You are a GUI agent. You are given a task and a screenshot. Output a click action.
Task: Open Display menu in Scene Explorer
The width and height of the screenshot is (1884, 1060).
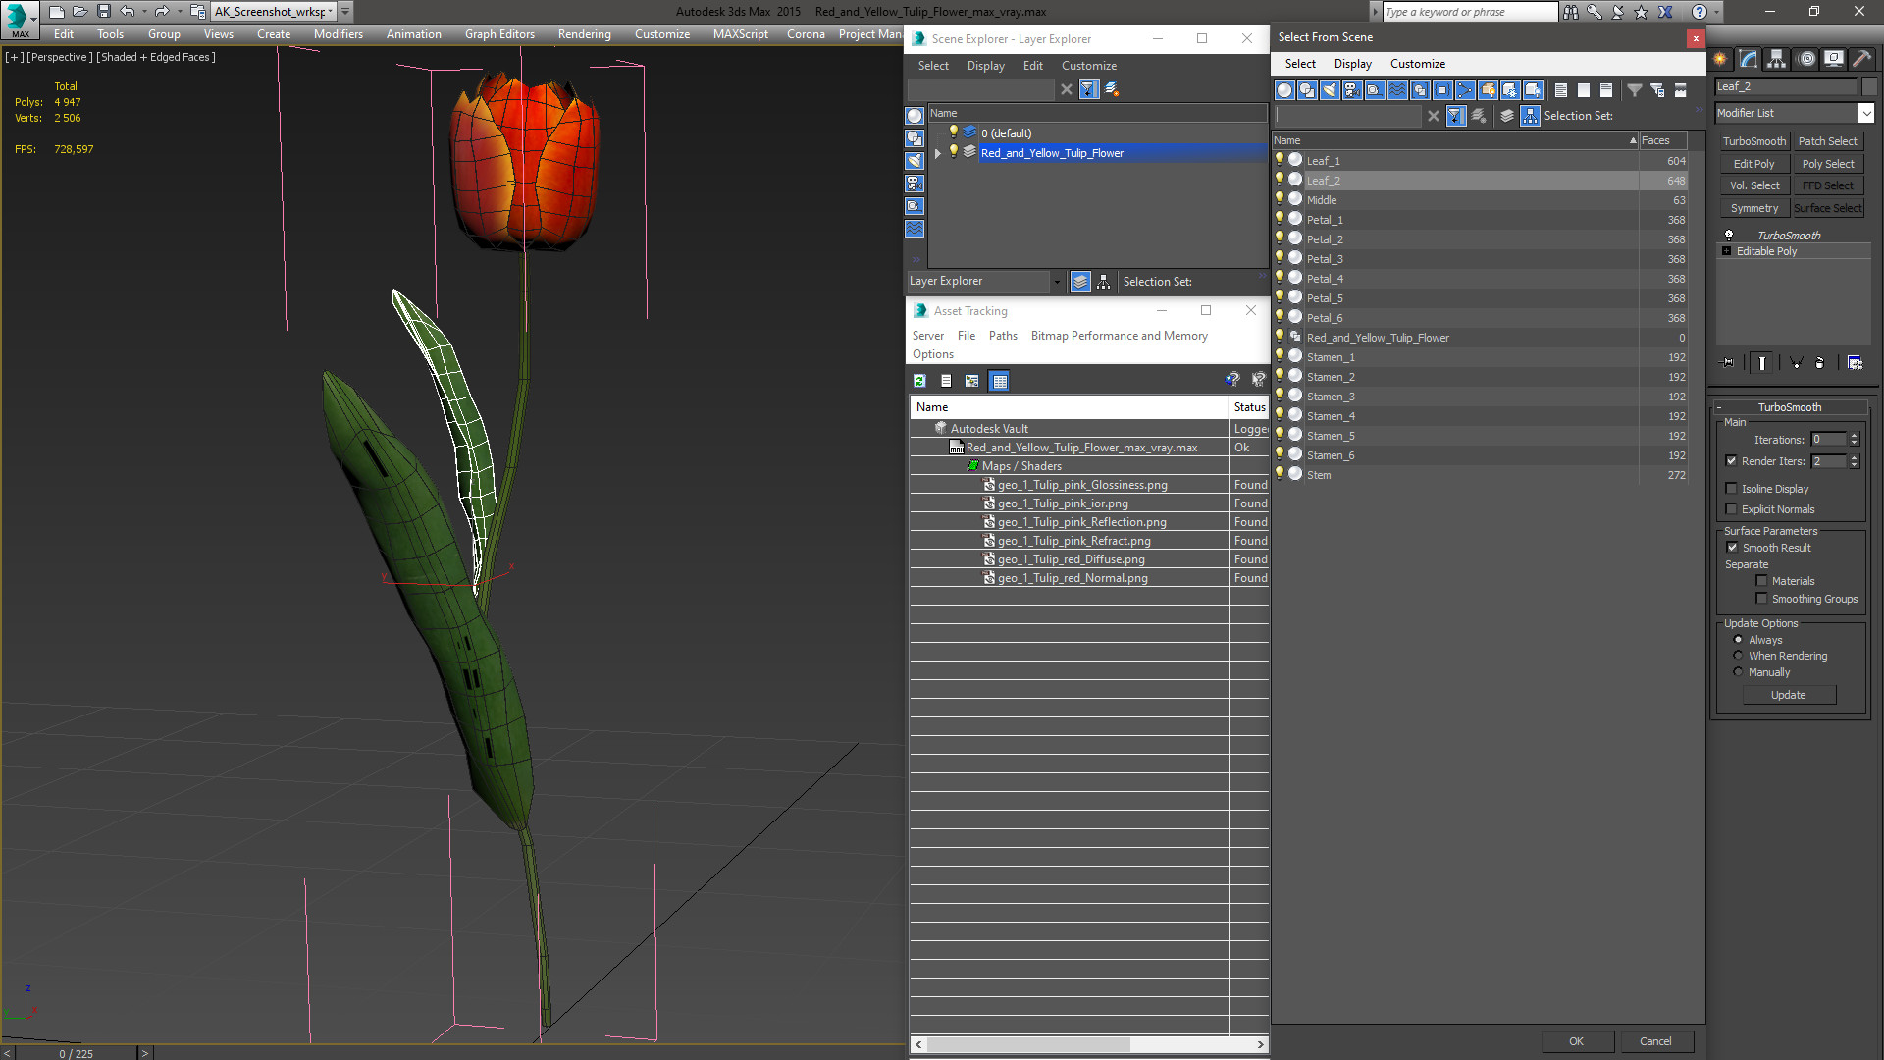point(985,66)
